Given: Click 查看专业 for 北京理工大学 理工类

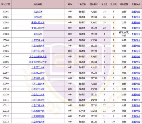Looking at the screenshot, I should 136,73.
